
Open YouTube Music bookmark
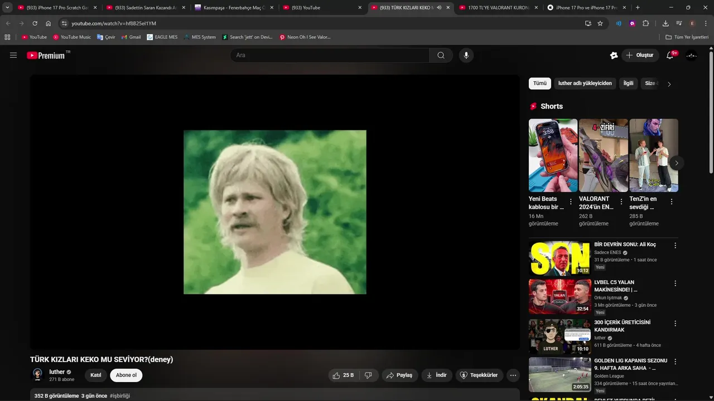pyautogui.click(x=72, y=37)
